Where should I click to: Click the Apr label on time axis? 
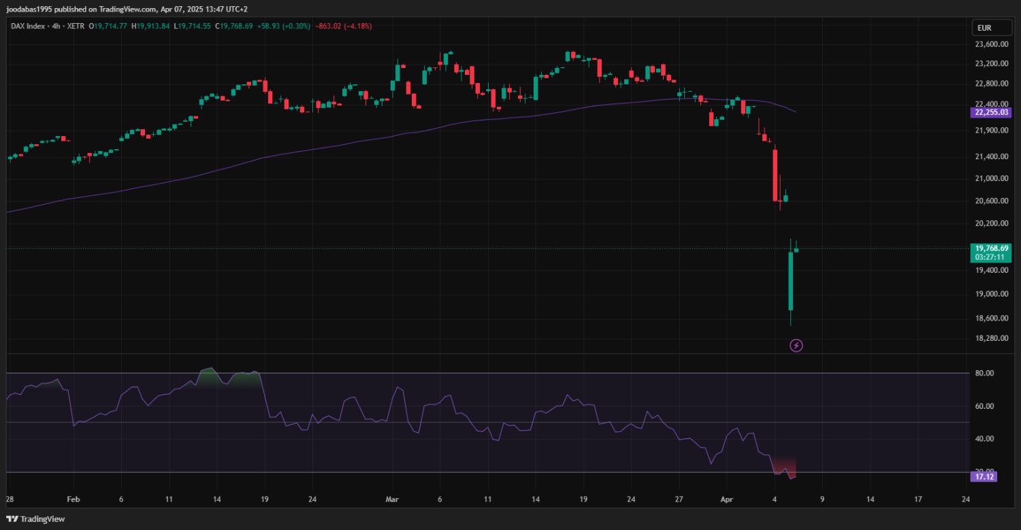click(x=728, y=499)
